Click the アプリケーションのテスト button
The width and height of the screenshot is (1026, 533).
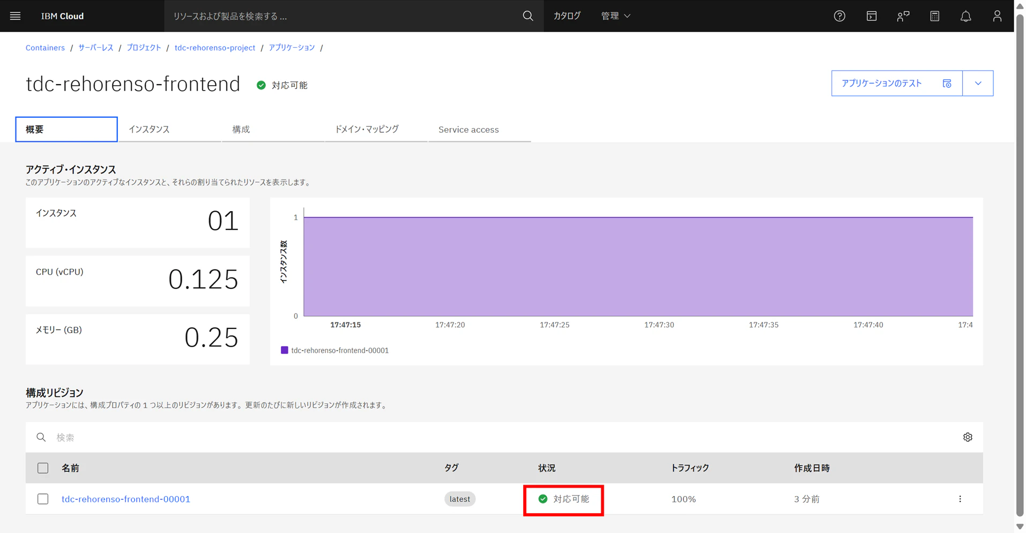coord(897,83)
